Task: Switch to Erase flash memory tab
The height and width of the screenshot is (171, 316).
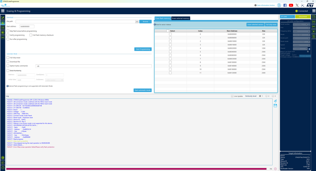Action: click(163, 18)
